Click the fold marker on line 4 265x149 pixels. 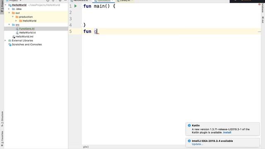pyautogui.click(x=82, y=25)
